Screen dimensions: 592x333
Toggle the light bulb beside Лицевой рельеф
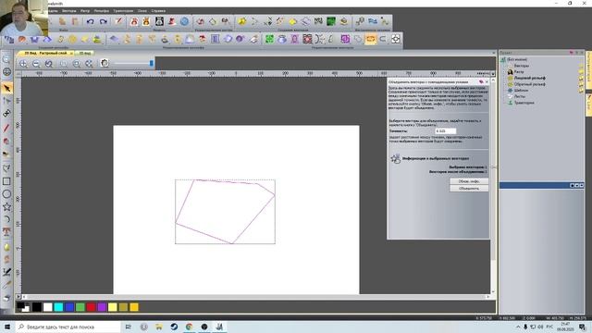pos(581,79)
